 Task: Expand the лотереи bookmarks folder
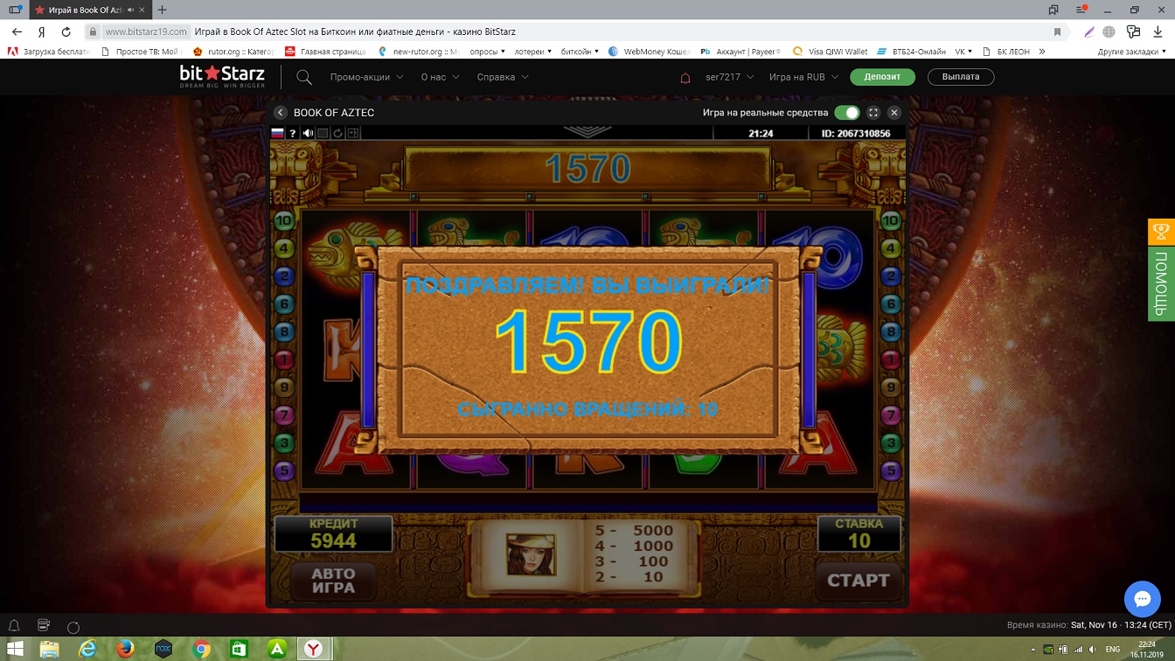[533, 52]
